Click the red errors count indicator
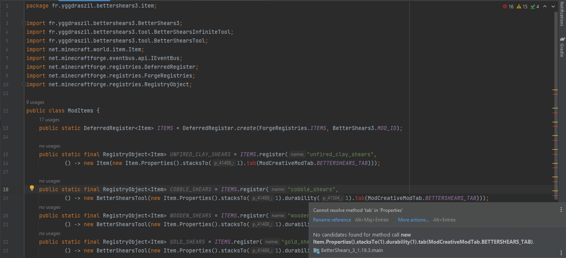 [x=508, y=6]
